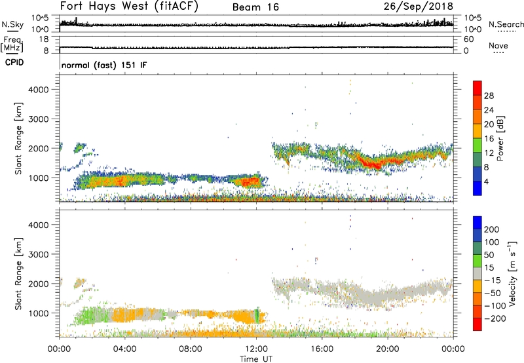Click the "12:00" time axis label
Image resolution: width=524 pixels, height=363 pixels.
pyautogui.click(x=256, y=349)
